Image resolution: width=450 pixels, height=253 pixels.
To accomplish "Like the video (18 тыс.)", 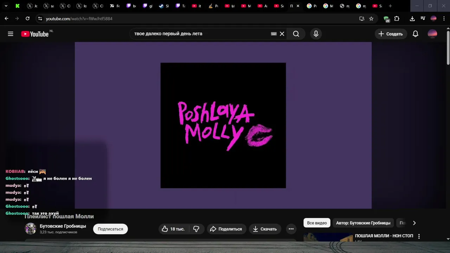I will click(173, 229).
